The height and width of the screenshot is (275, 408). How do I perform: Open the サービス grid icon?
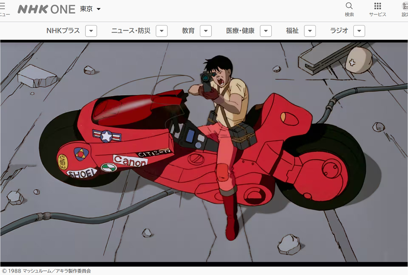(377, 6)
